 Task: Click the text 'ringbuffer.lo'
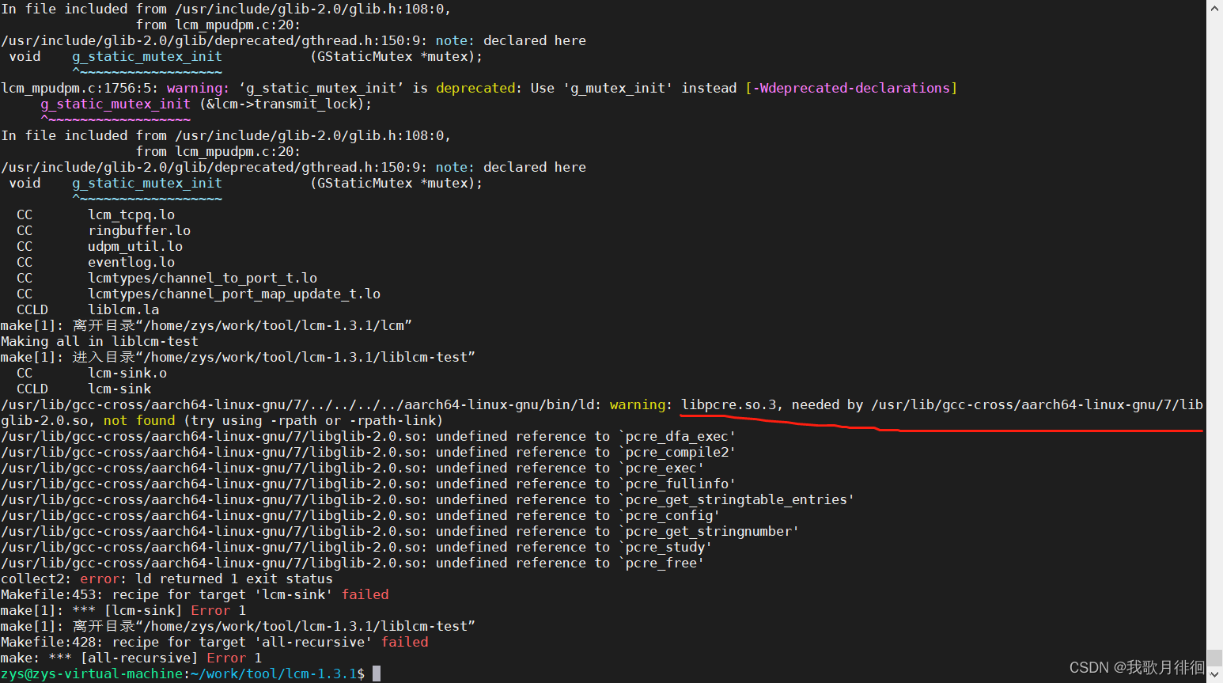click(139, 230)
